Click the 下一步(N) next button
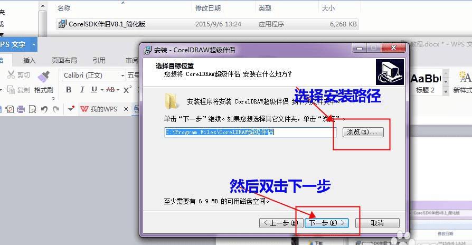This screenshot has width=472, height=245. click(327, 223)
